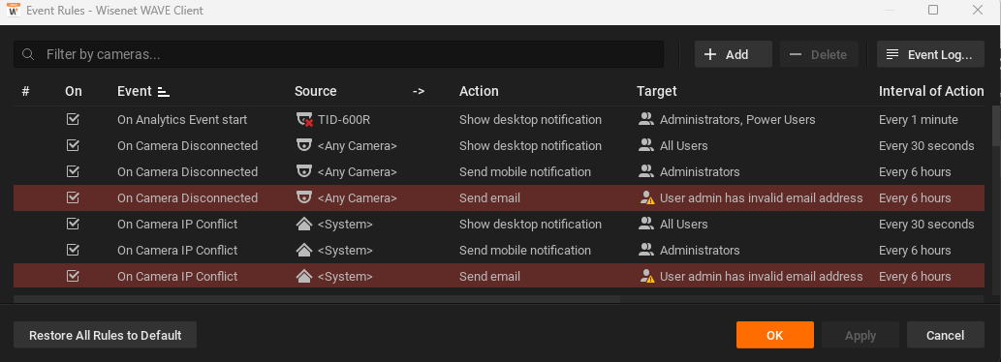
Task: Toggle checkbox for the IP Conflict desktop notification rule
Action: point(73,224)
